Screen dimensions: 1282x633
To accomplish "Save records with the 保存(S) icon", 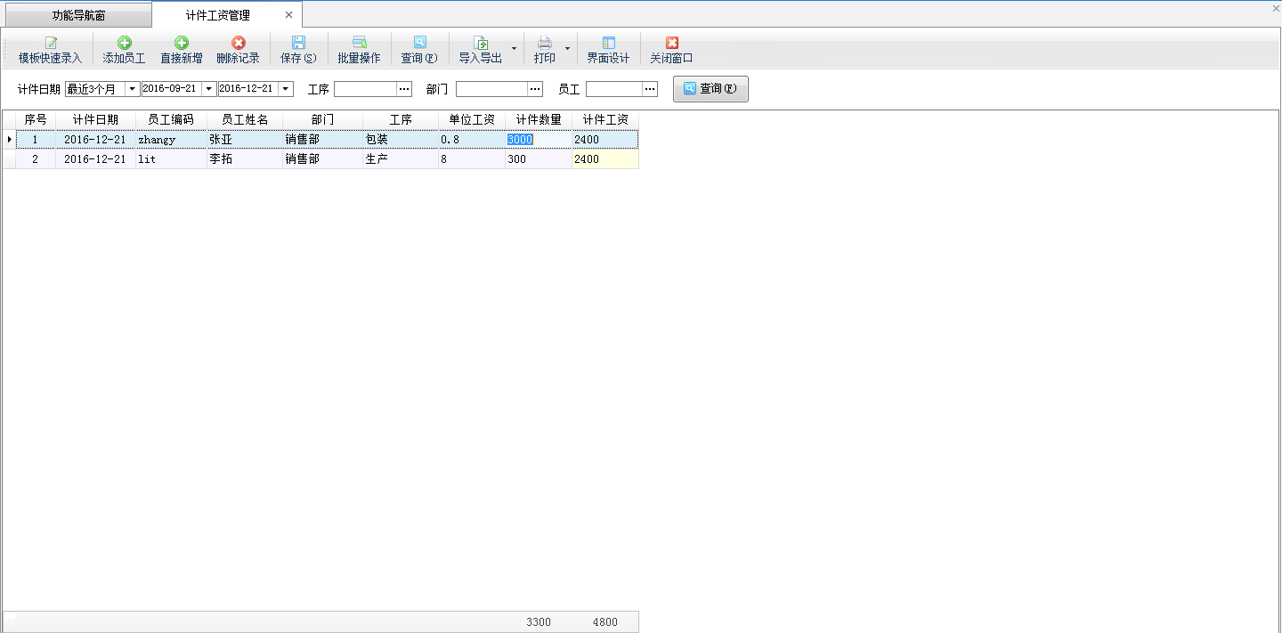I will [298, 44].
